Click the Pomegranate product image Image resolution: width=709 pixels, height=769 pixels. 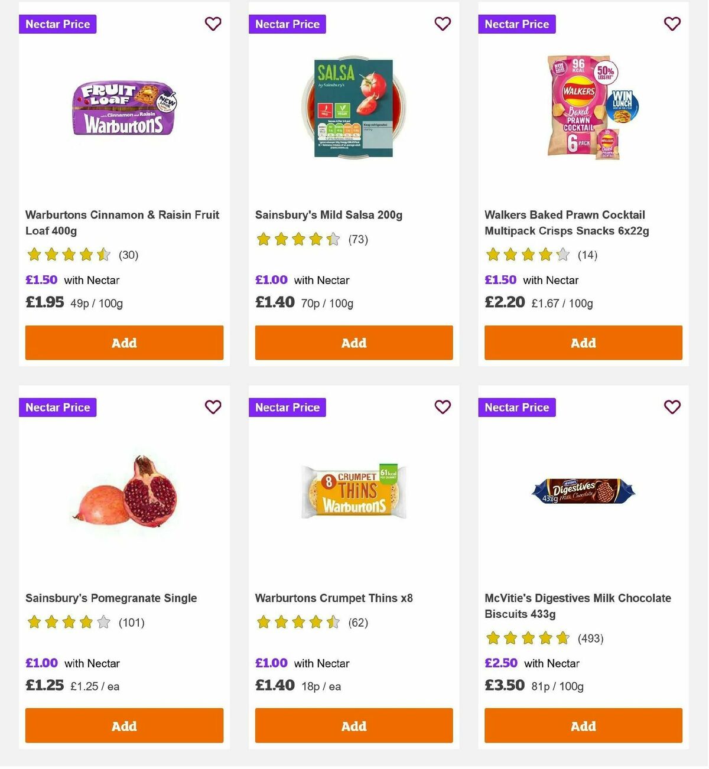[x=124, y=496]
